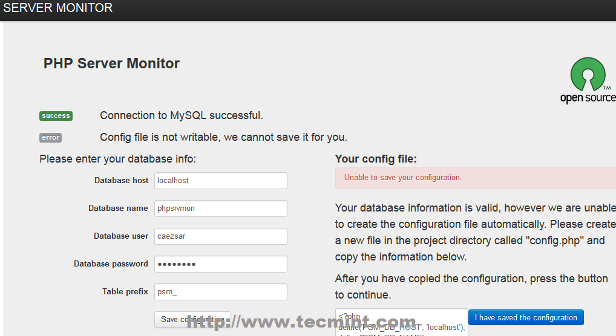Click 'Config file is not writable' message

tap(223, 137)
